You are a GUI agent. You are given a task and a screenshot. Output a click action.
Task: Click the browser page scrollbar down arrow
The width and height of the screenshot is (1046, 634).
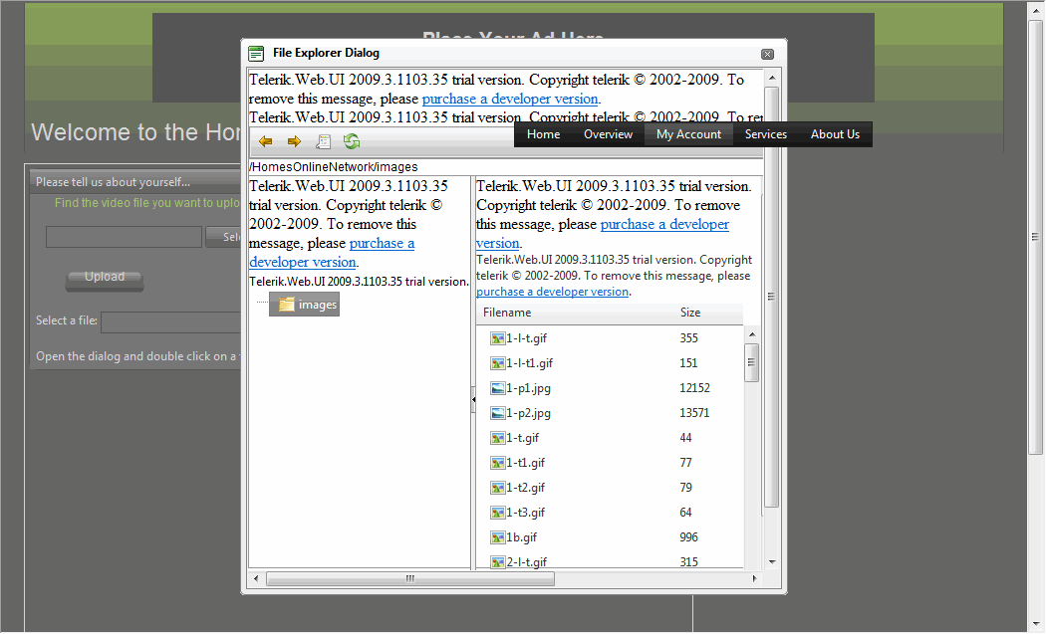pyautogui.click(x=1035, y=623)
